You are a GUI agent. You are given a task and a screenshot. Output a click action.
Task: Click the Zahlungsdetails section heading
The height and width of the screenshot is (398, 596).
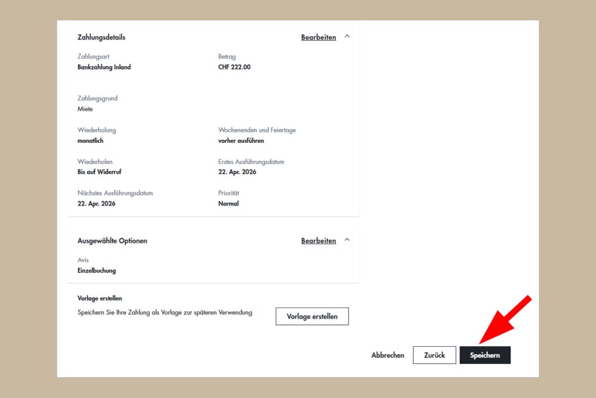[101, 37]
